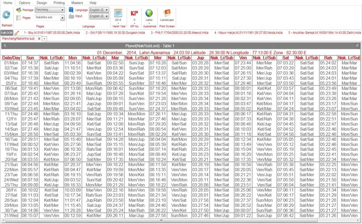362x224 pixels.
Task: Click the Sat column header
Action: click(x=285, y=58)
